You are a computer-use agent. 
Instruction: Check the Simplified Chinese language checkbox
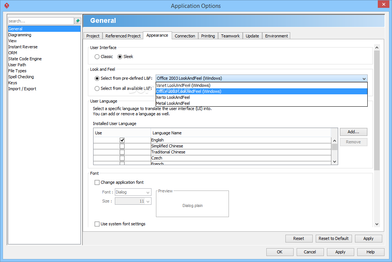click(122, 146)
